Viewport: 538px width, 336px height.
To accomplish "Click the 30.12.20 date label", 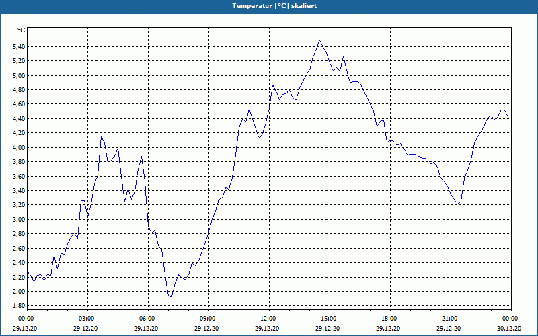I will pyautogui.click(x=509, y=329).
